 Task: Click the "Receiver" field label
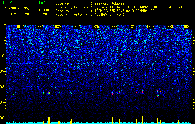point(63,11)
